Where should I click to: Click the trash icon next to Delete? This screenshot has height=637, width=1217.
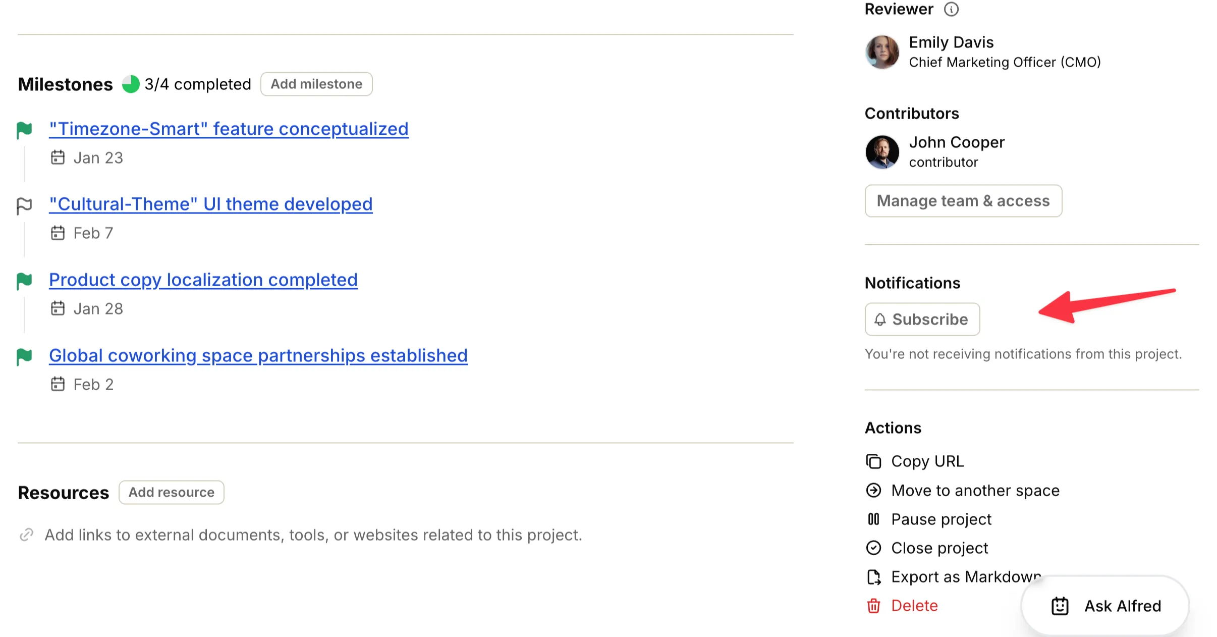point(873,605)
